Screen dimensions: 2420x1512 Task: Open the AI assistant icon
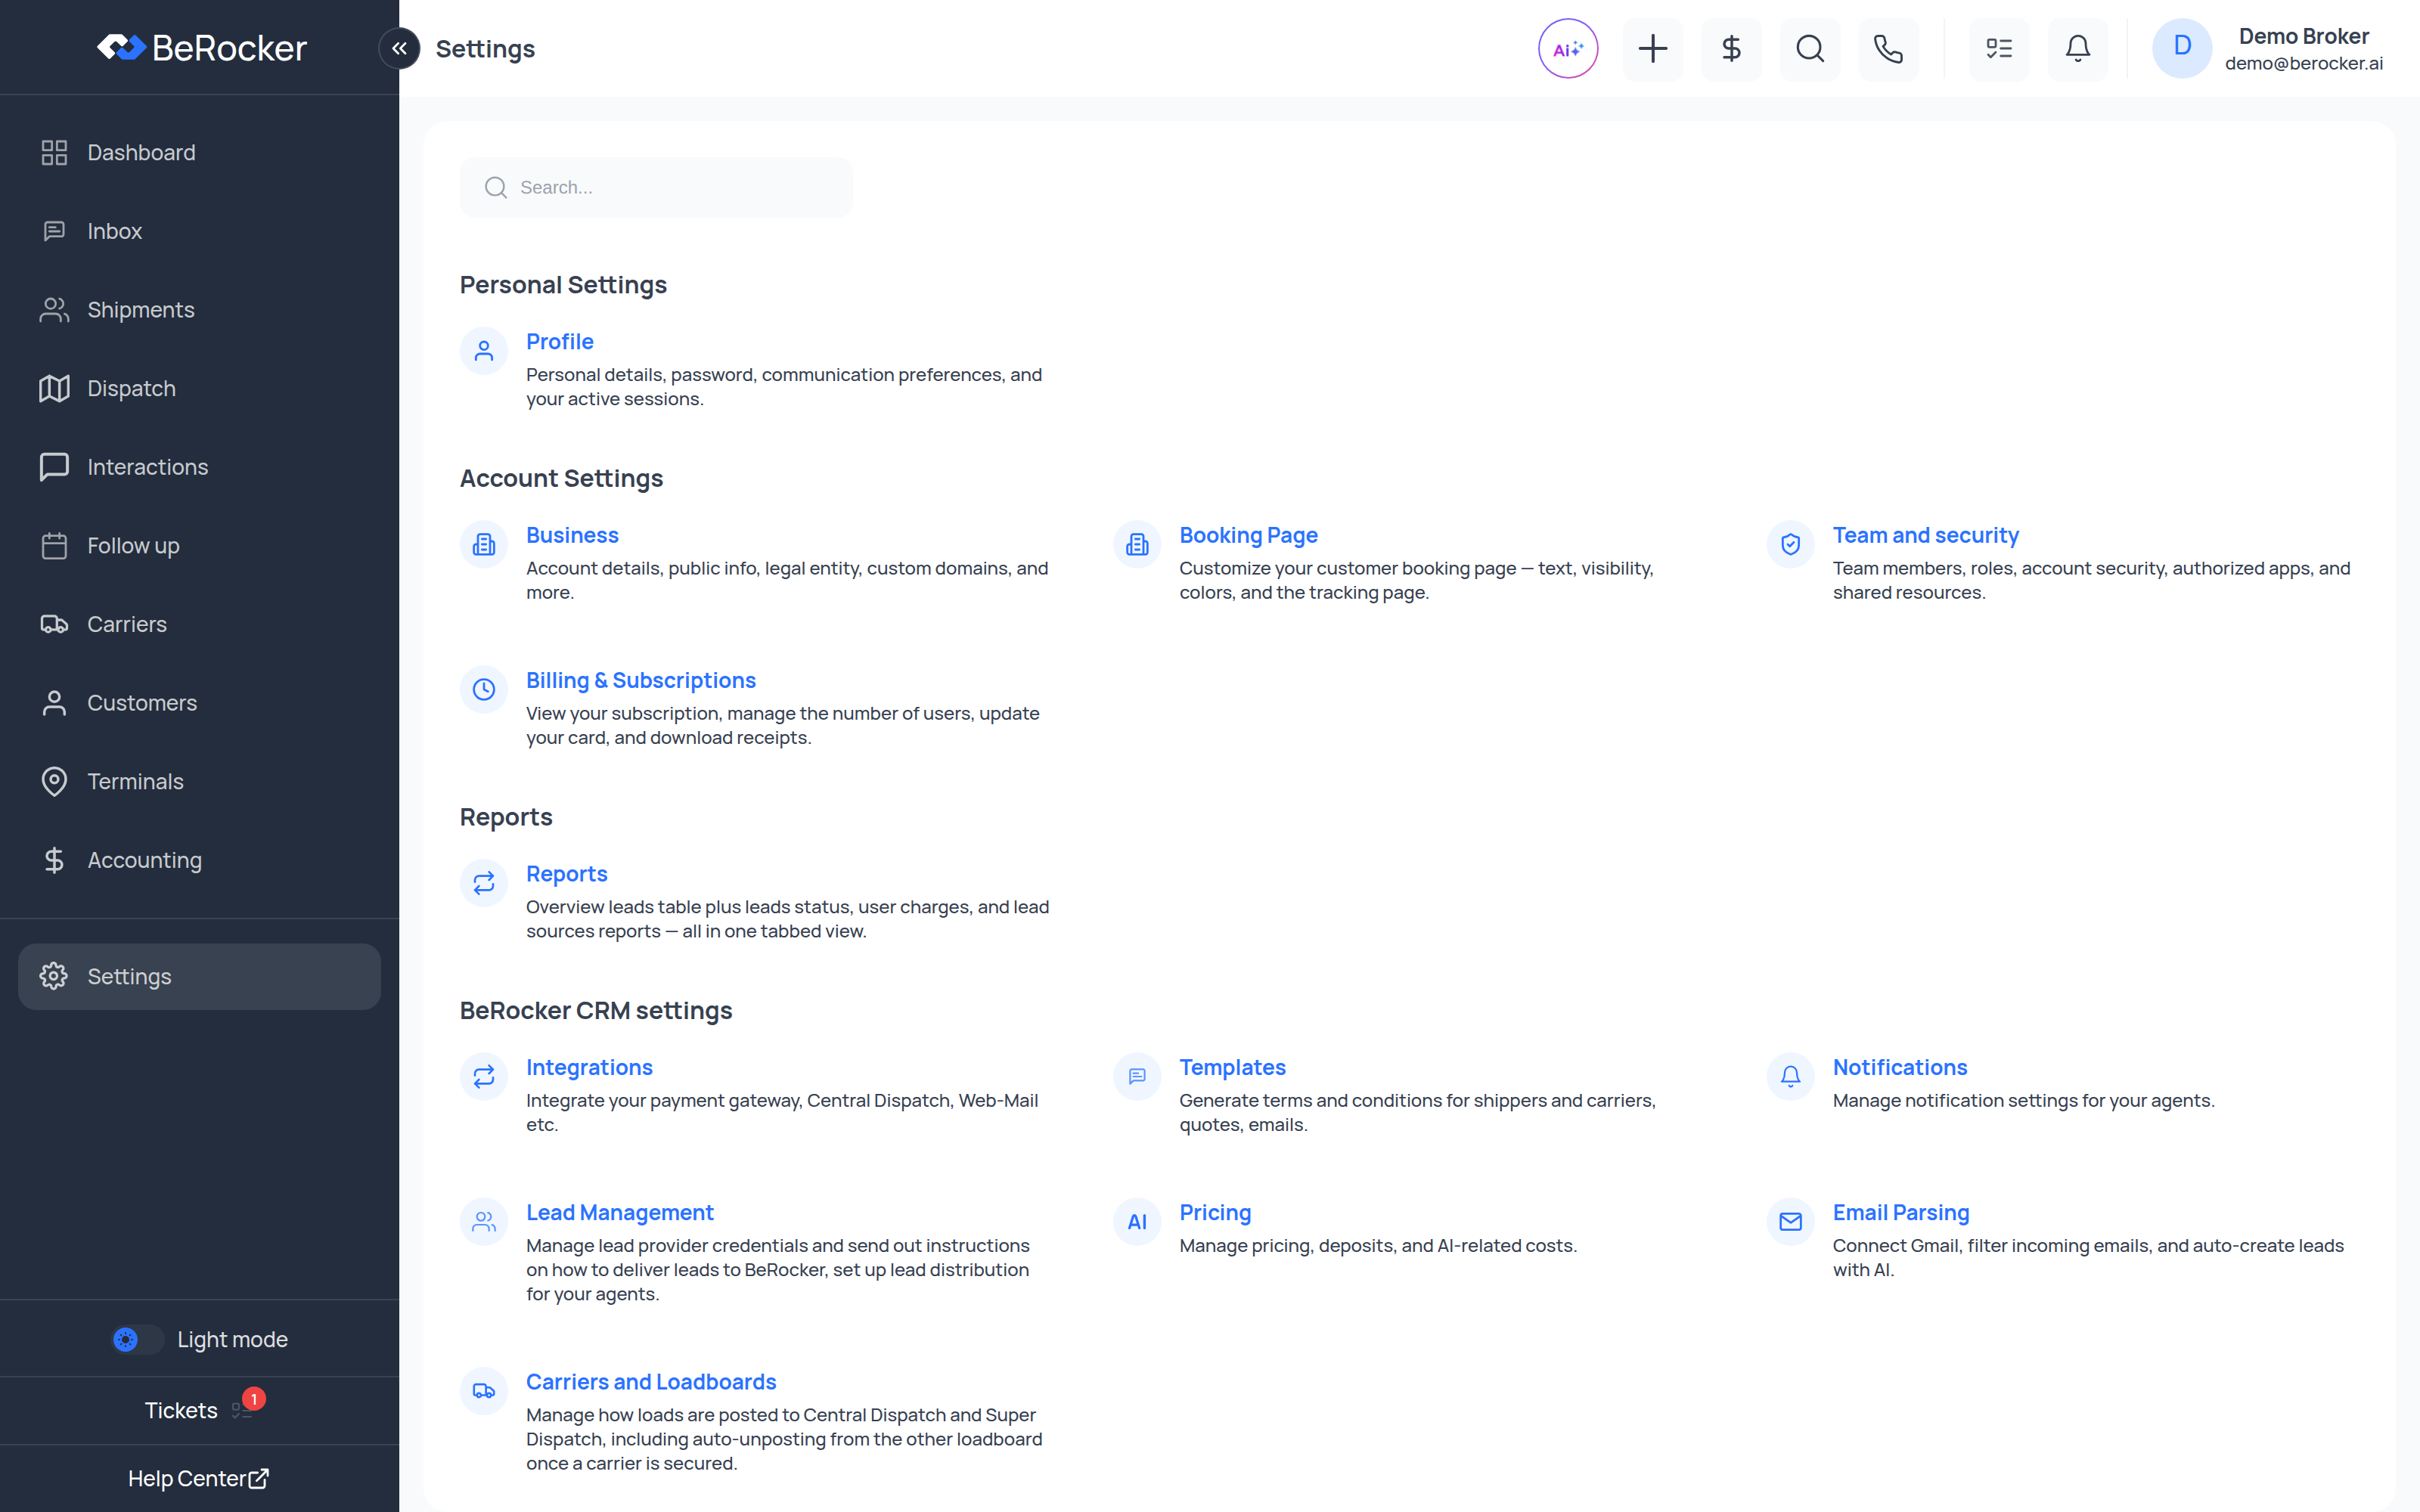[x=1568, y=48]
